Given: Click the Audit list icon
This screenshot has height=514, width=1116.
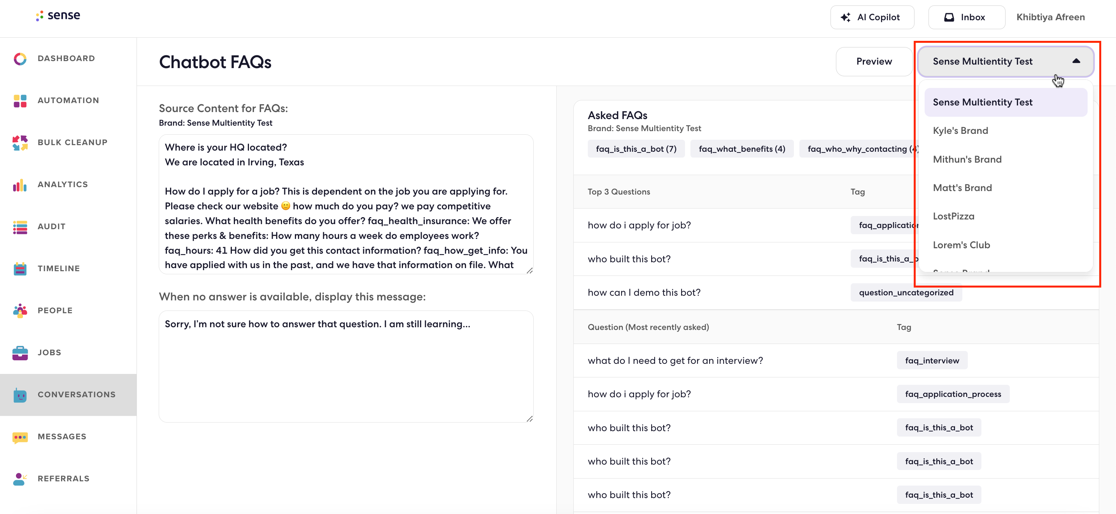Looking at the screenshot, I should coord(20,227).
